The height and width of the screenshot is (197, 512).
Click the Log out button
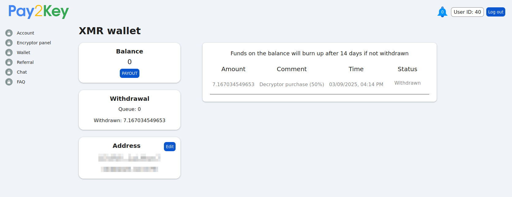pos(495,12)
